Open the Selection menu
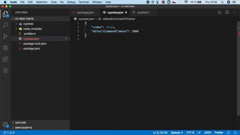 pos(42,2)
